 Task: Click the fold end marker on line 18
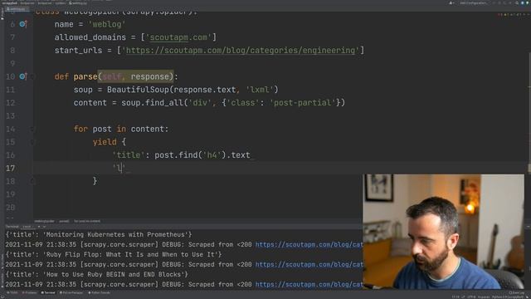33,181
